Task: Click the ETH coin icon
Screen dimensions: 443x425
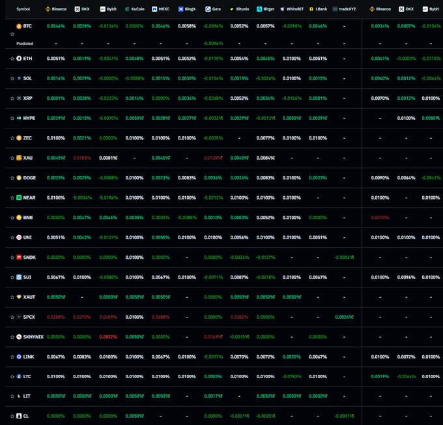Action: [19, 59]
